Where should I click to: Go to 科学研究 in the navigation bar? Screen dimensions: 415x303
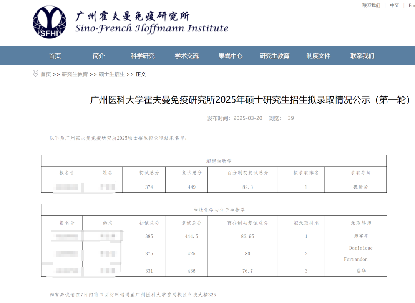click(x=143, y=56)
